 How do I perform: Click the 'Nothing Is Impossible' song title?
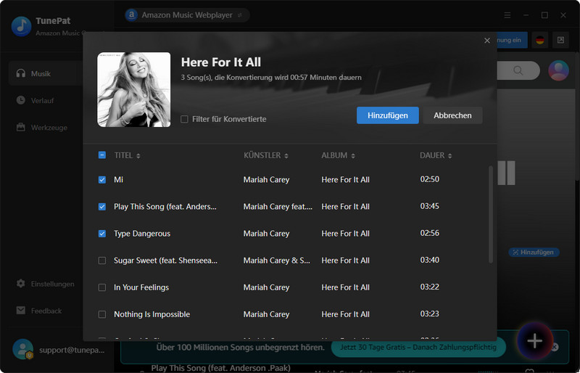pos(152,314)
